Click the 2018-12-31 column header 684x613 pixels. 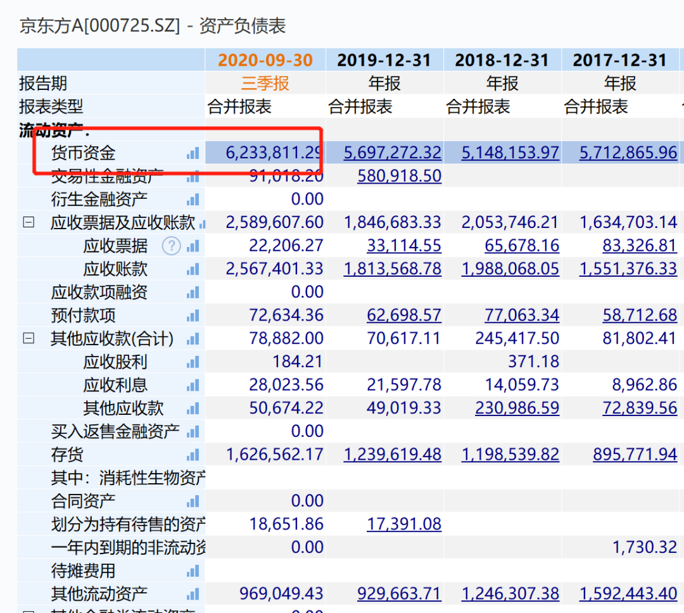502,60
